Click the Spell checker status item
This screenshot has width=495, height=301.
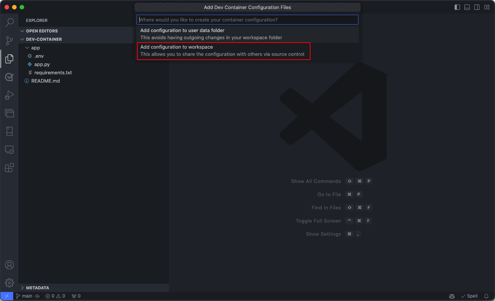[x=469, y=296]
